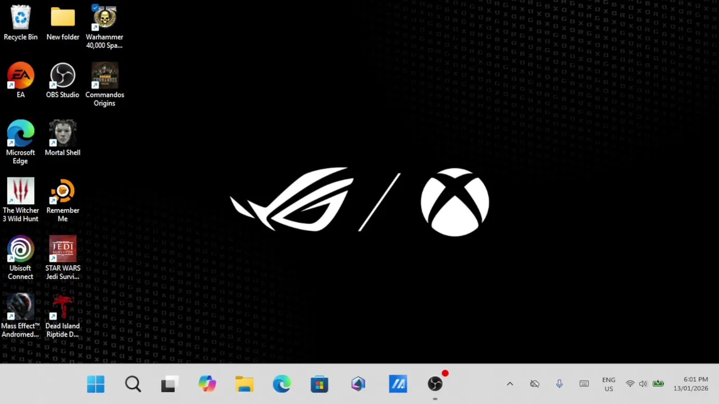Select the Warhammer 40,000 shortcut icon

tap(104, 27)
